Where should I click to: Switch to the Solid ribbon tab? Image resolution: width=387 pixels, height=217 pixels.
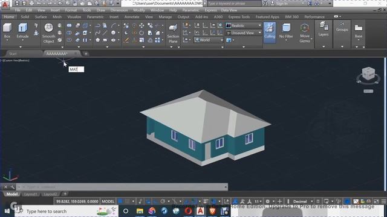pos(25,17)
